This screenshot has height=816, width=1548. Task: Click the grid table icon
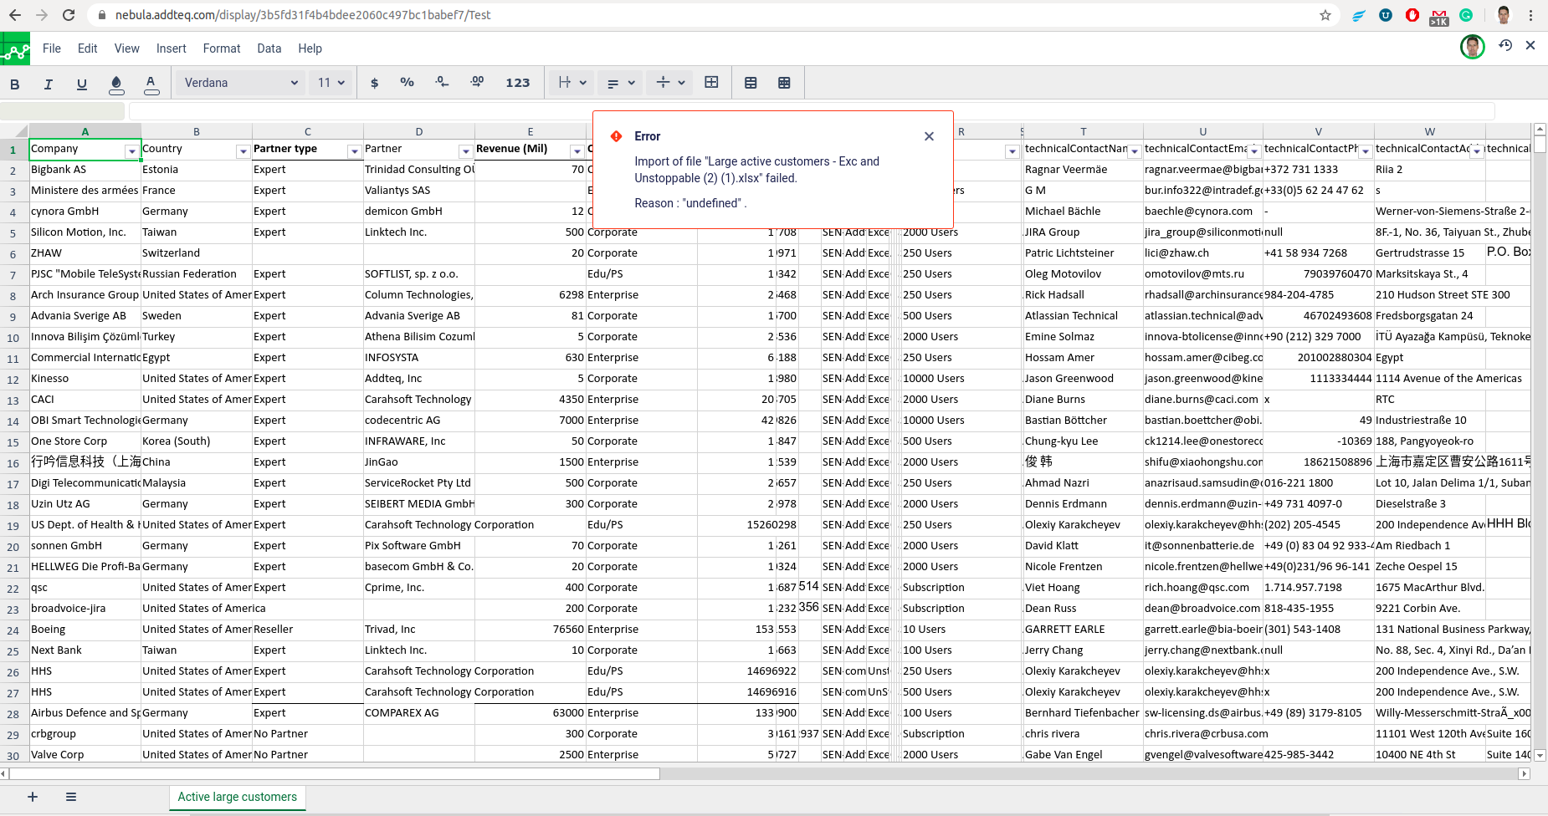tap(784, 83)
